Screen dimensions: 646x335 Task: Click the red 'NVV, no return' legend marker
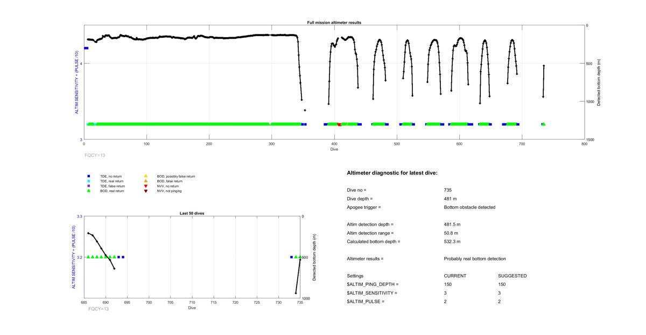(x=145, y=186)
